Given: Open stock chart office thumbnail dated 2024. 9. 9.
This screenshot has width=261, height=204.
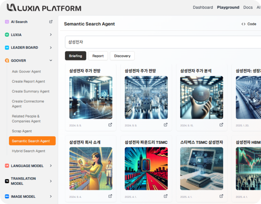Looking at the screenshot, I should click(x=91, y=98).
